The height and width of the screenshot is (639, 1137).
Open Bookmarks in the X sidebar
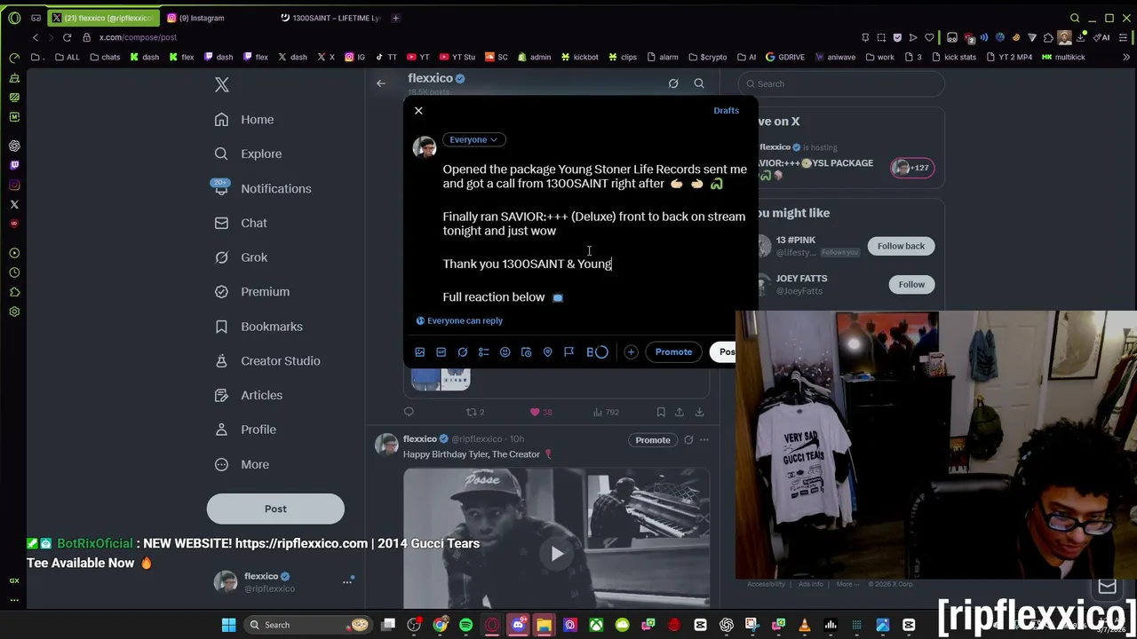click(258, 327)
